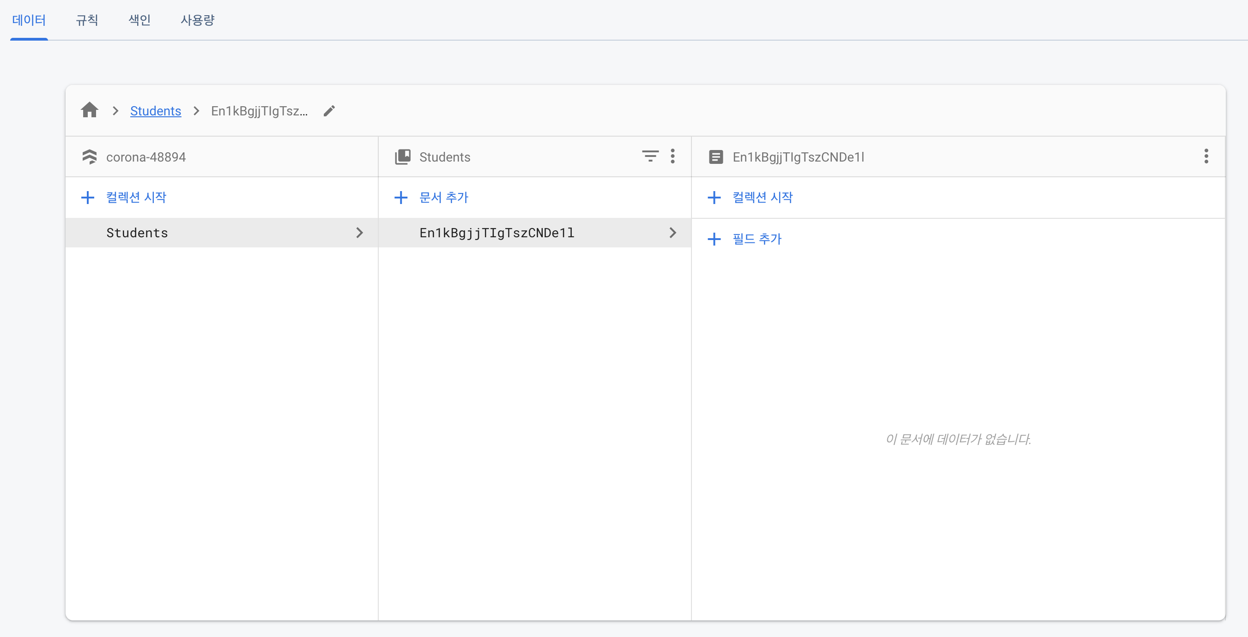Image resolution: width=1248 pixels, height=637 pixels.
Task: Open the 색인 tab
Action: click(139, 20)
